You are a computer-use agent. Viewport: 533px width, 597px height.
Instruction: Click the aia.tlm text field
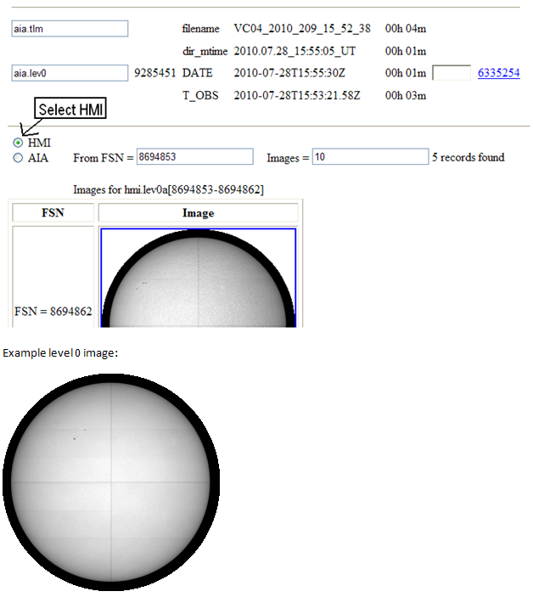point(70,29)
